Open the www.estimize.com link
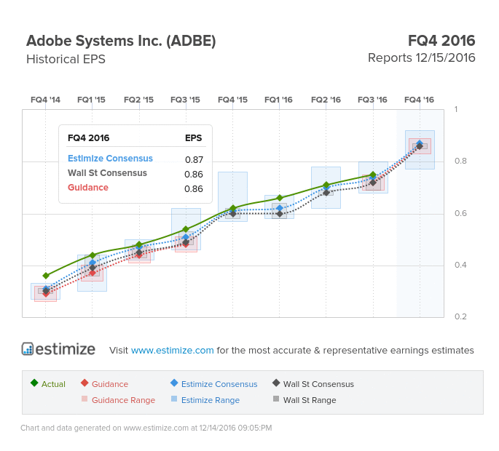This screenshot has width=499, height=451. click(x=172, y=350)
